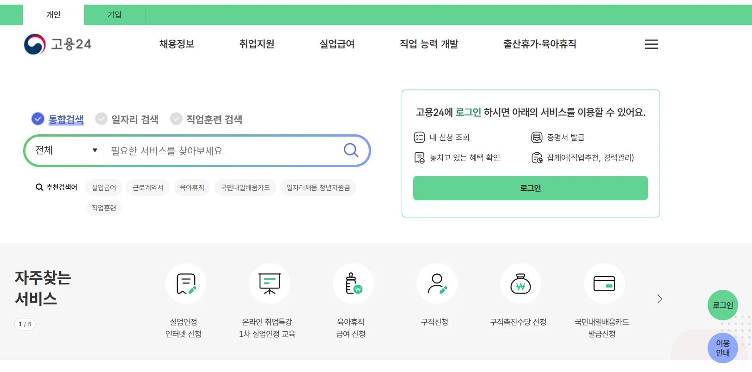Image resolution: width=752 pixels, height=372 pixels.
Task: Click 놓치고 있는 혜택 확인 text
Action: pyautogui.click(x=465, y=157)
